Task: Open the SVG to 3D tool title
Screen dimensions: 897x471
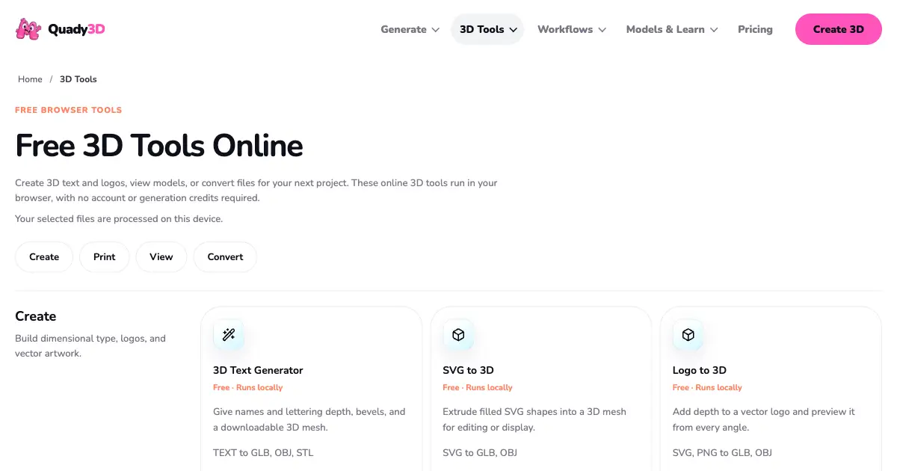Action: click(468, 370)
